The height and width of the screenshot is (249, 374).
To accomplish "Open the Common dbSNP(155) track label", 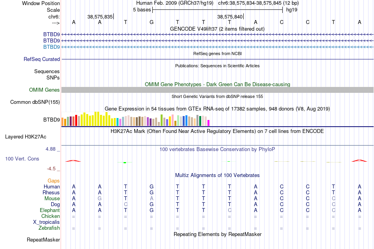I will click(35, 102).
